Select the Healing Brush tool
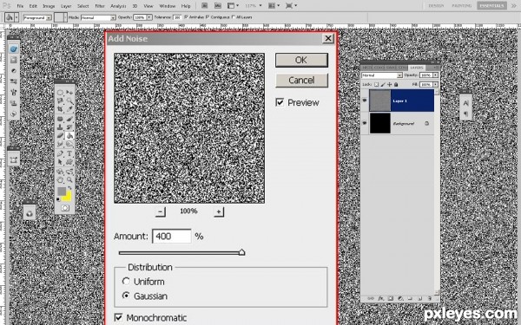This screenshot has width=521, height=325. 60,119
